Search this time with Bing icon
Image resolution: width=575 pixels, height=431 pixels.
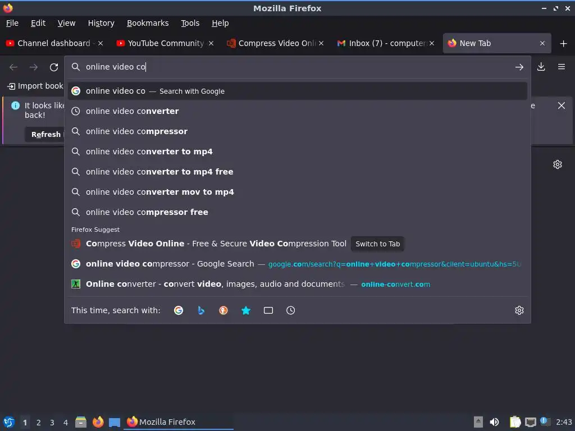pos(201,310)
